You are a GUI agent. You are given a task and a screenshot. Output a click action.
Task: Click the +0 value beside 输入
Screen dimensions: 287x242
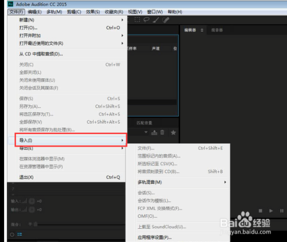pos(39,201)
